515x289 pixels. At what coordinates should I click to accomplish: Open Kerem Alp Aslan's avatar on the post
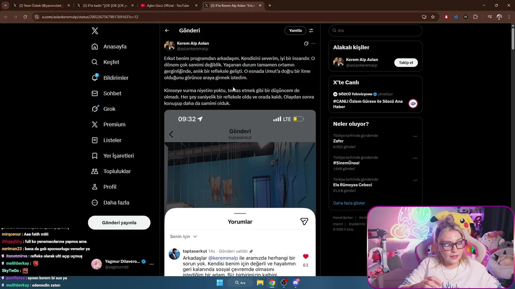(169, 46)
